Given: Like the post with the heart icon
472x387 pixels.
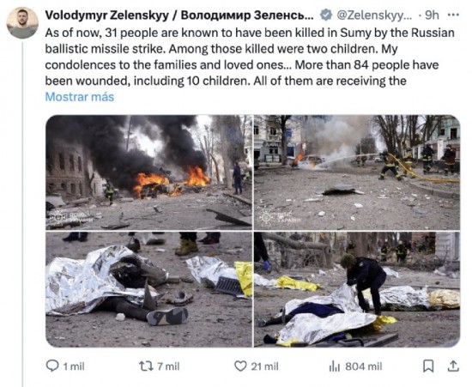Looking at the screenshot, I should [240, 366].
